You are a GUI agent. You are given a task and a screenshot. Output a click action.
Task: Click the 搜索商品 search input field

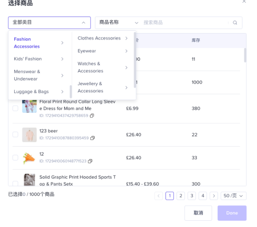pos(183,23)
